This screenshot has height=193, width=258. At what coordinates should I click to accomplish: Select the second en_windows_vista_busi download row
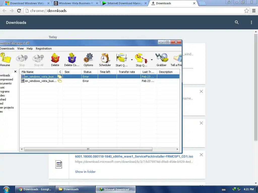tap(100, 81)
